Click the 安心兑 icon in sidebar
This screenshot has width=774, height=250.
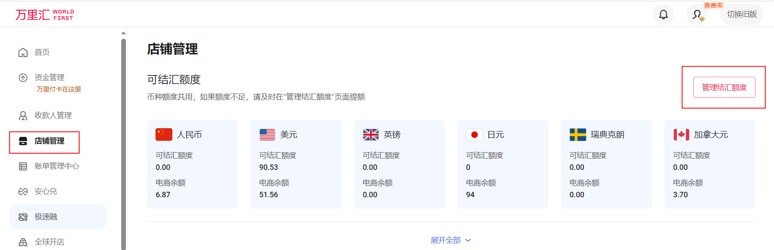pos(23,191)
